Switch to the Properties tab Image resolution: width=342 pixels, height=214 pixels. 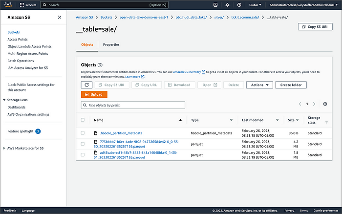pos(111,44)
